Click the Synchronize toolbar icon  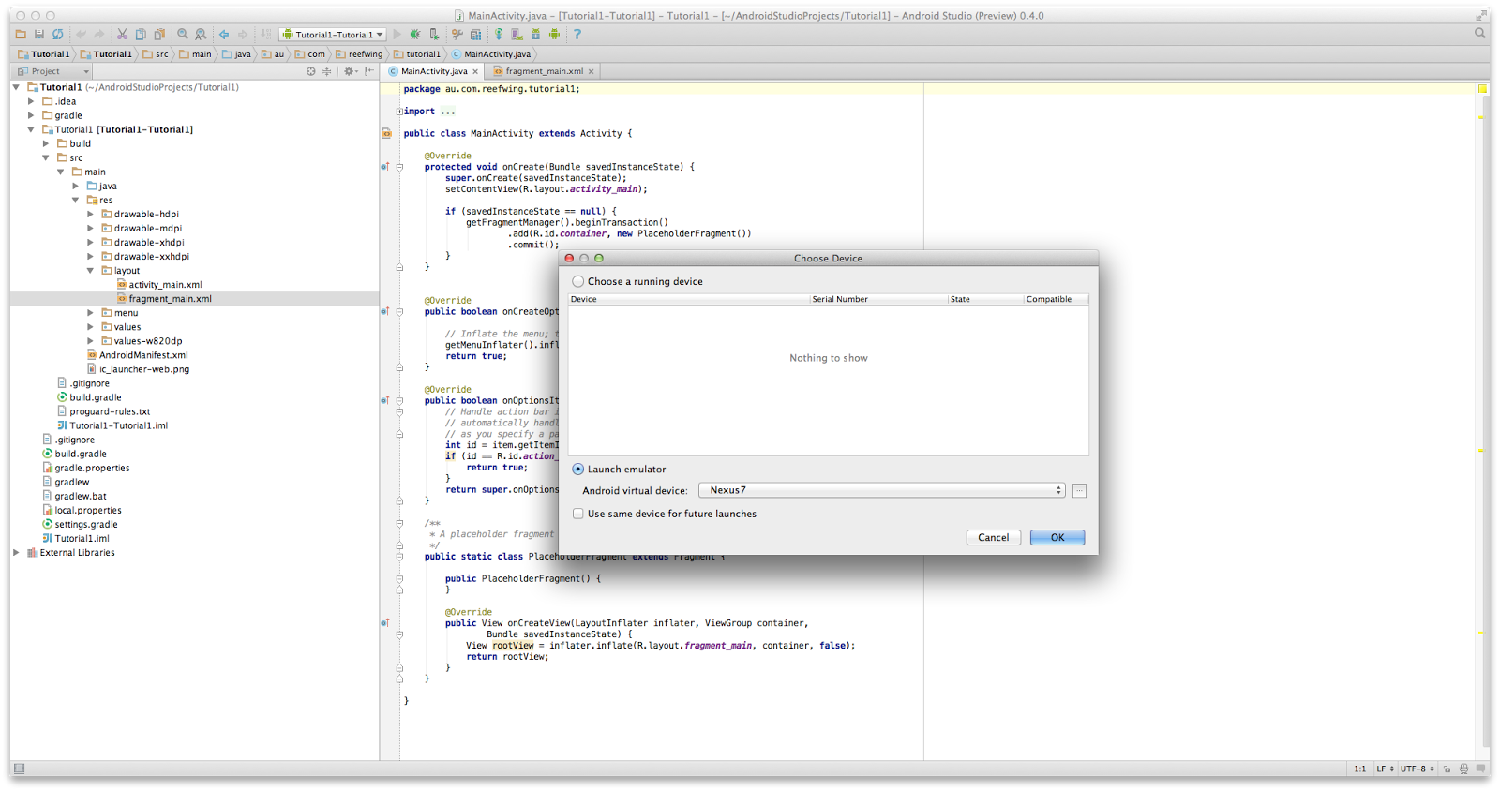(x=58, y=34)
